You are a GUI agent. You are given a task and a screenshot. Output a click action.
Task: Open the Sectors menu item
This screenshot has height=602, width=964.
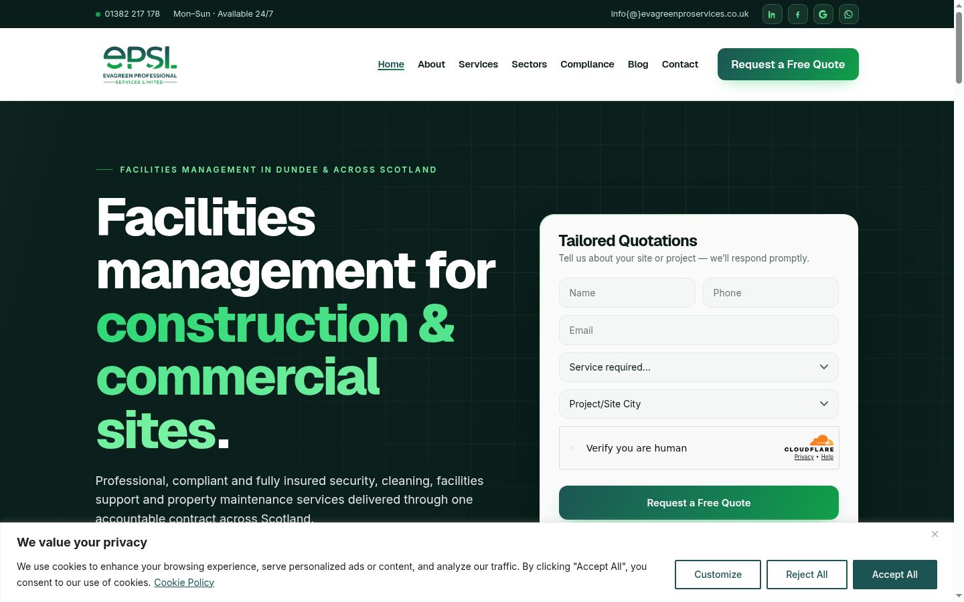coord(529,64)
